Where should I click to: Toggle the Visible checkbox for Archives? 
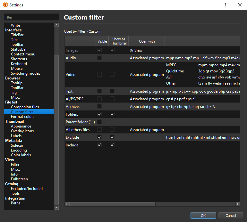click(x=99, y=107)
